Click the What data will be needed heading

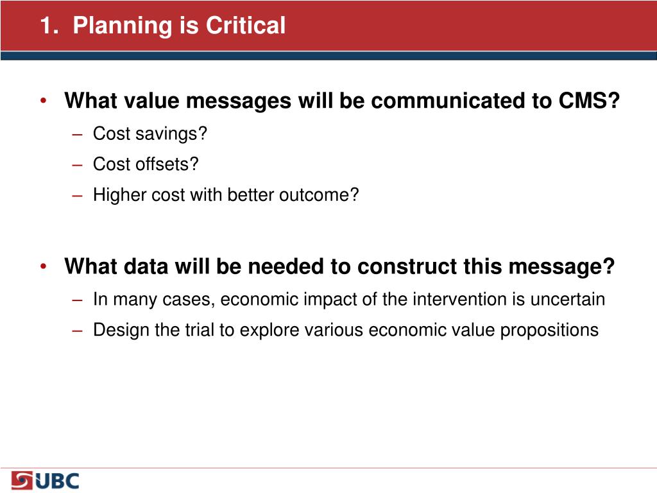339,266
